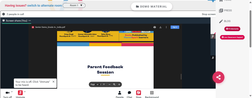Click Parent Feedback Session heading
252x98 pixels.
[105, 70]
